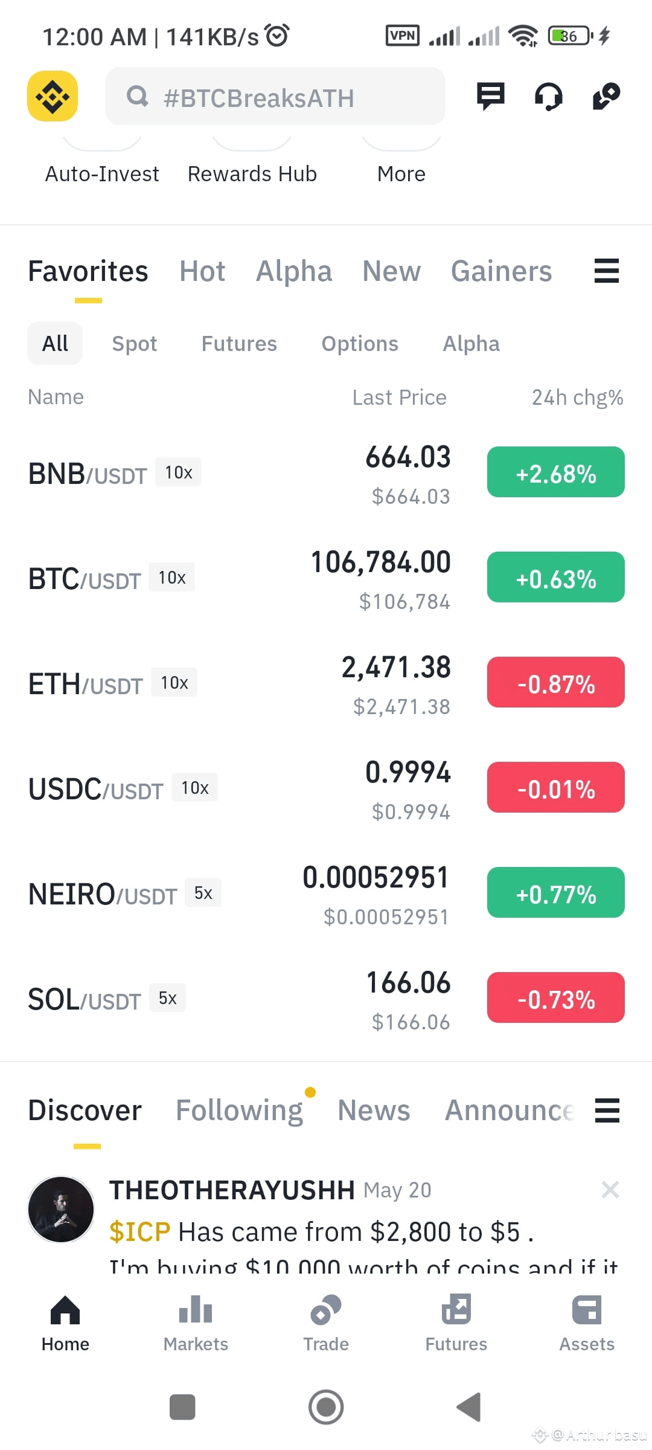Switch to the Gainers tab
The image size is (652, 1450).
coord(502,271)
